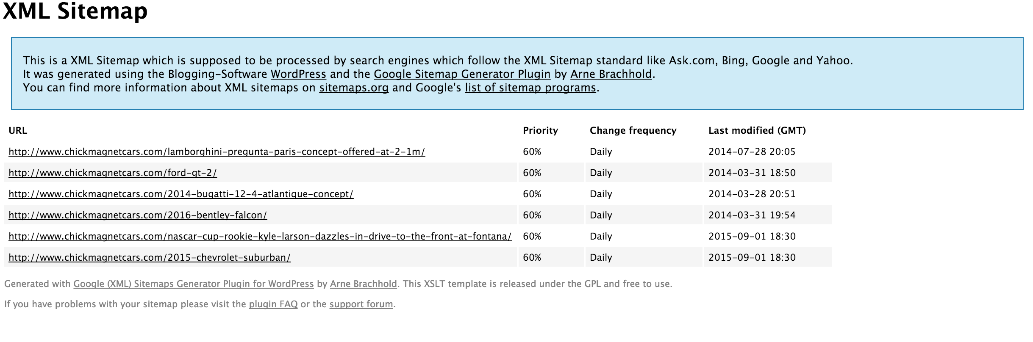This screenshot has width=1033, height=342.
Task: Click the NASCAR Kyle Larson Fontana URL
Action: coord(260,236)
